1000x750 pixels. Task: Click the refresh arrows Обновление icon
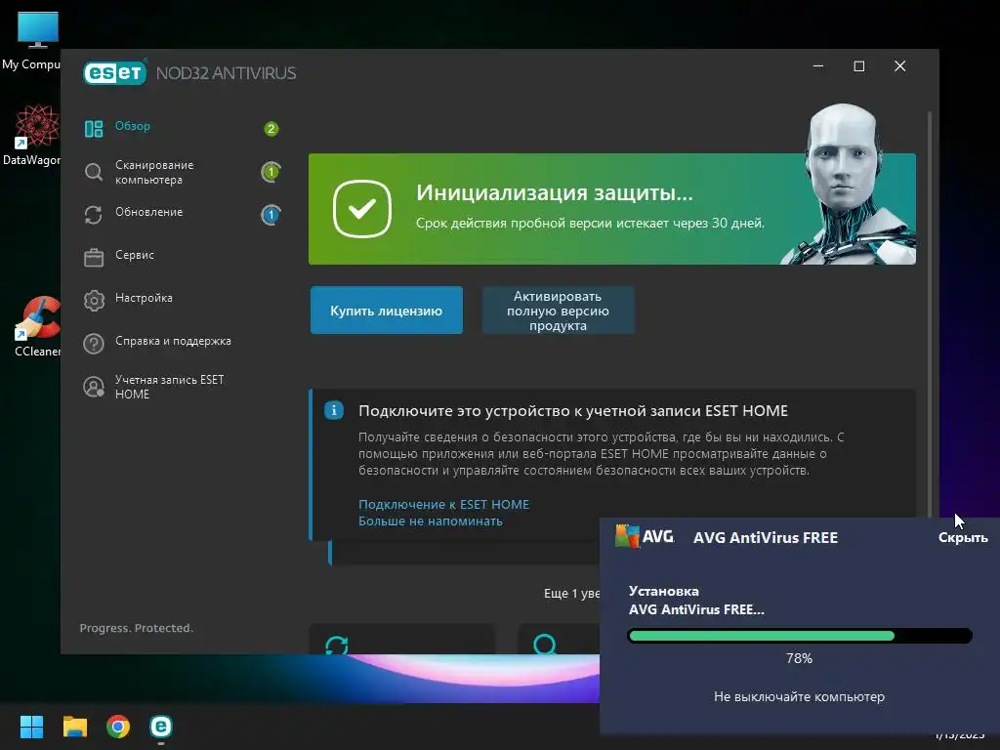click(94, 215)
